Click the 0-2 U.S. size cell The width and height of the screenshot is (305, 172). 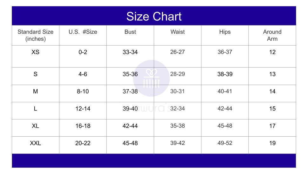pyautogui.click(x=83, y=52)
